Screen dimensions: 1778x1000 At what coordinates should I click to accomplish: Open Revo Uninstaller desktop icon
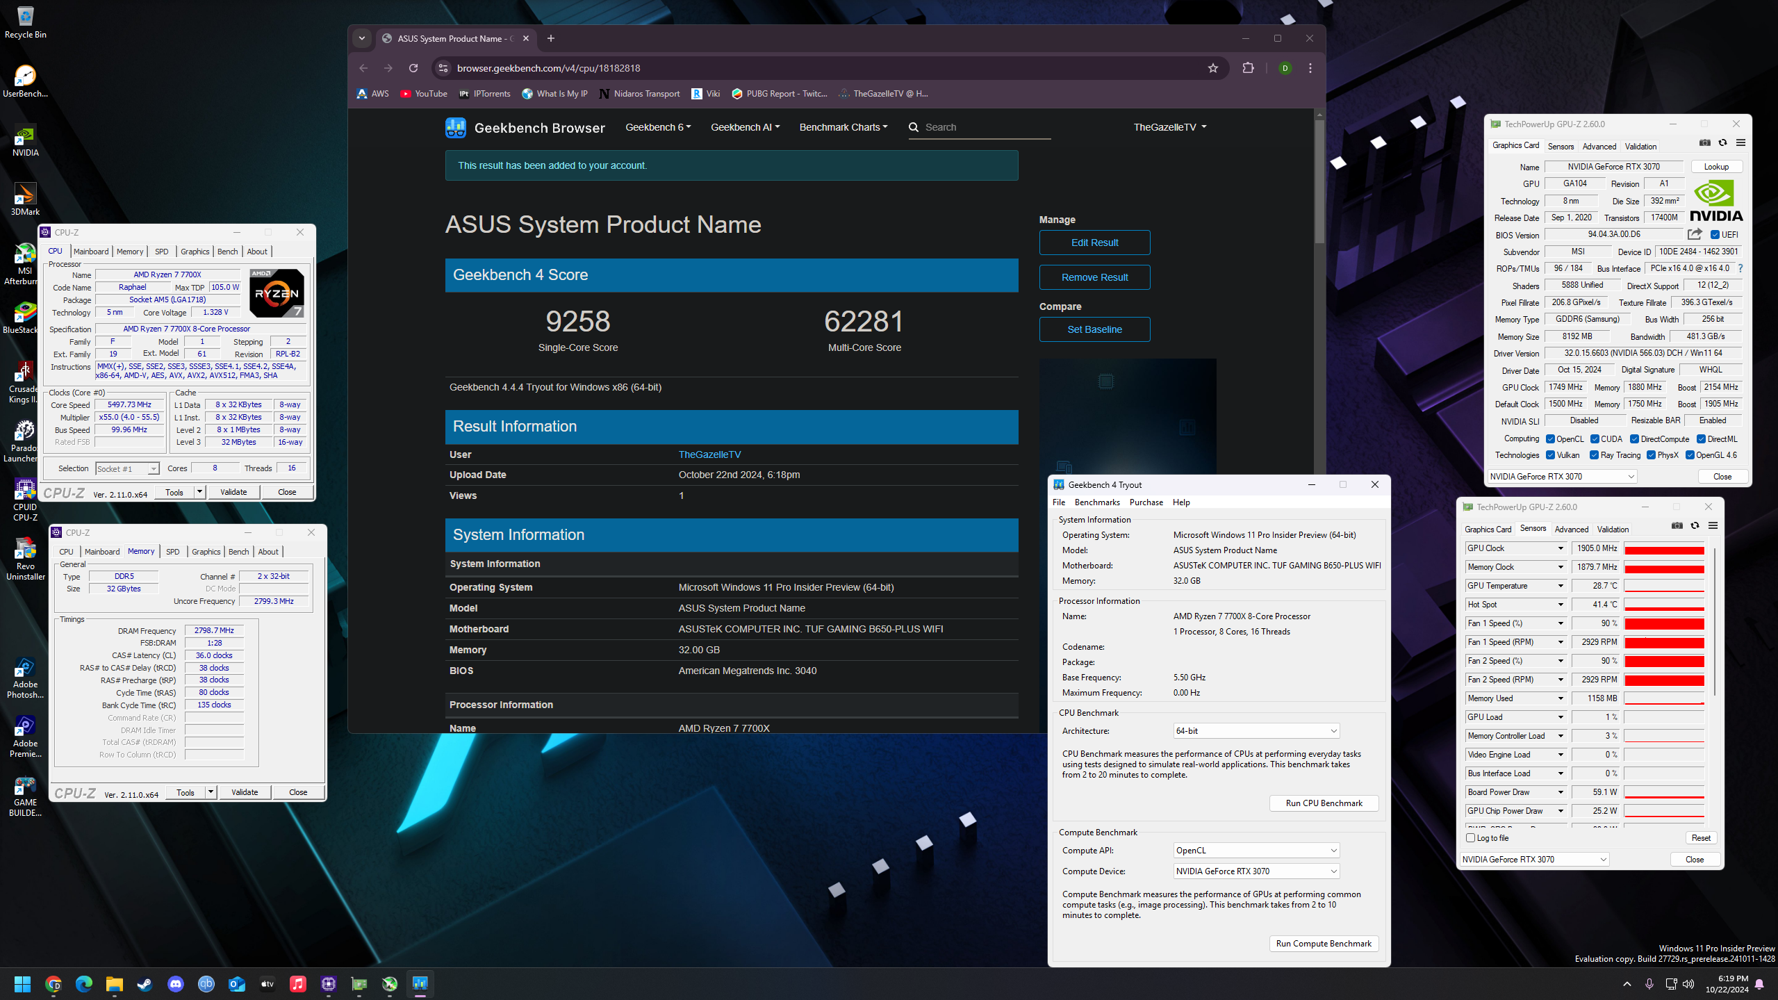[25, 559]
